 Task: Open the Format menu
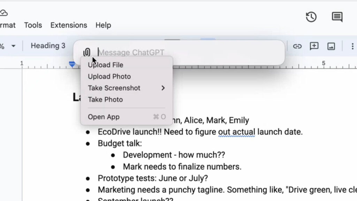pos(8,25)
